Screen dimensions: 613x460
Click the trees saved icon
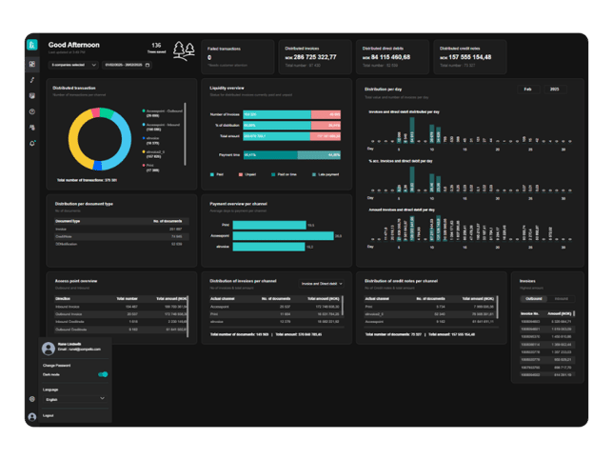click(184, 51)
